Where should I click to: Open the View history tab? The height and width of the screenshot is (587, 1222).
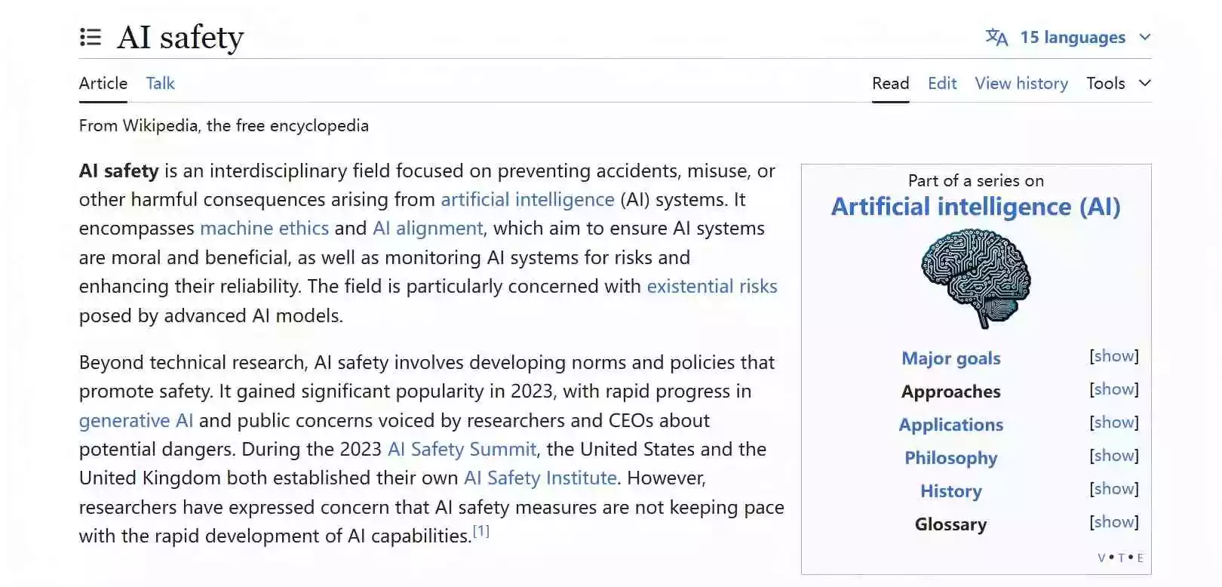tap(1021, 83)
